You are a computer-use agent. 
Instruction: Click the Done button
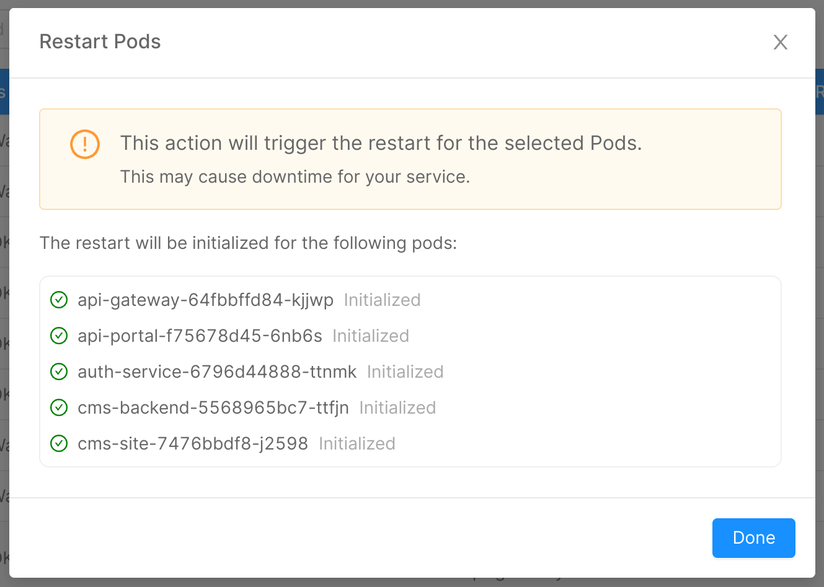[x=753, y=537]
